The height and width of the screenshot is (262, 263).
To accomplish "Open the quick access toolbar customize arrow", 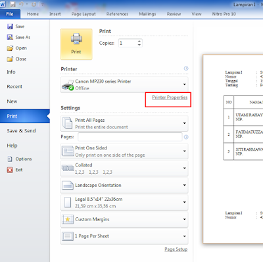I will pyautogui.click(x=42, y=5).
